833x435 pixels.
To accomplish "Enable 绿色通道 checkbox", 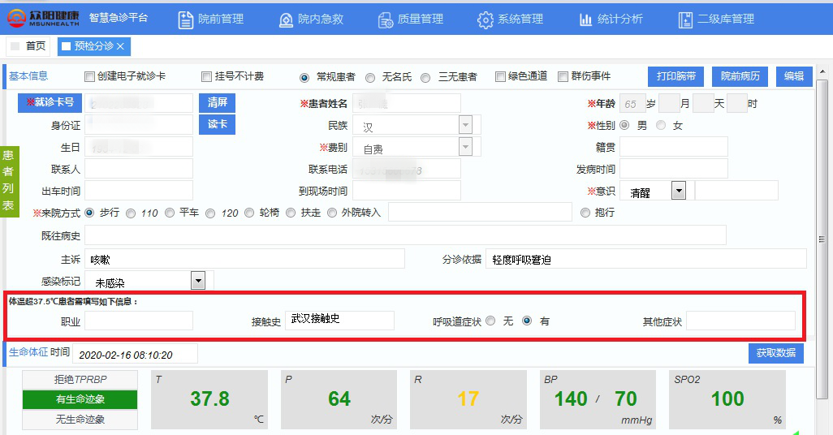I will point(500,76).
